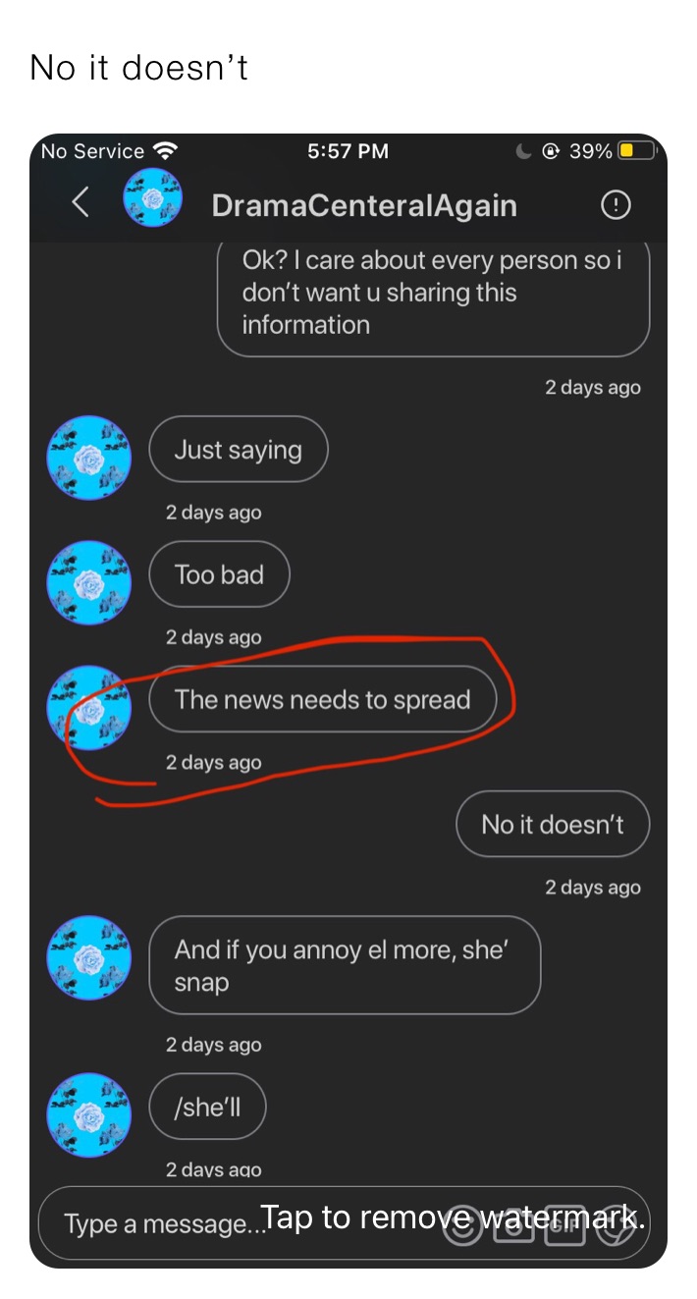
Task: Tap the avatar beside "Too bad"
Action: coord(89,582)
